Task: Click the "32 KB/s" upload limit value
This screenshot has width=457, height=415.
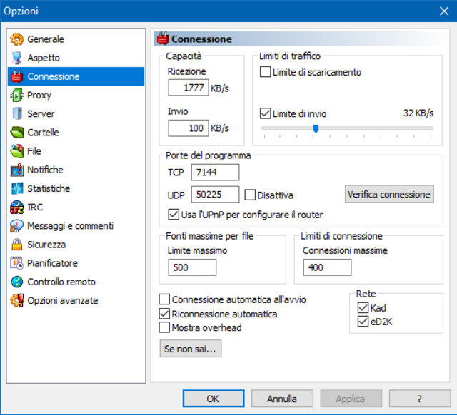Action: click(418, 113)
